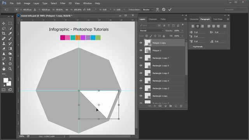Open the background color picker
The image size is (249, 140).
tap(9, 84)
